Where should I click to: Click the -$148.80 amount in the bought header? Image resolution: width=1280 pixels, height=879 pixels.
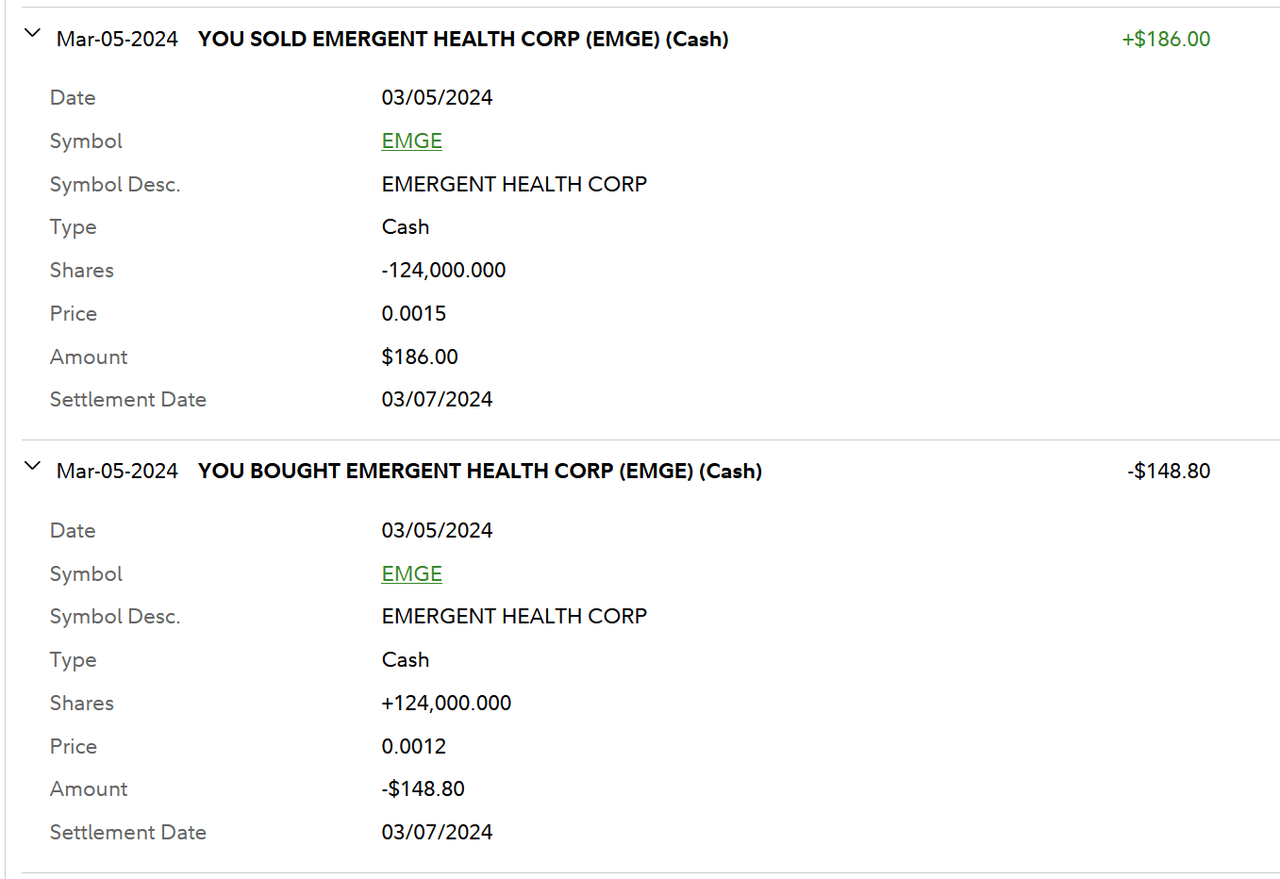[x=1168, y=472]
